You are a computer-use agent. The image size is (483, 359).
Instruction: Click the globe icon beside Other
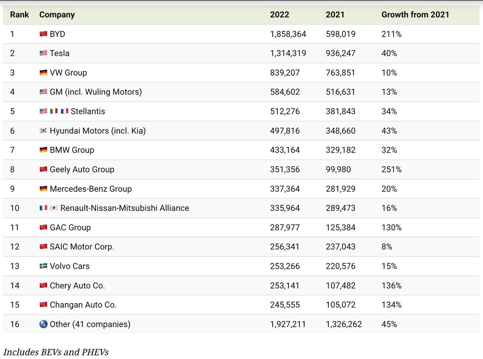coord(43,324)
